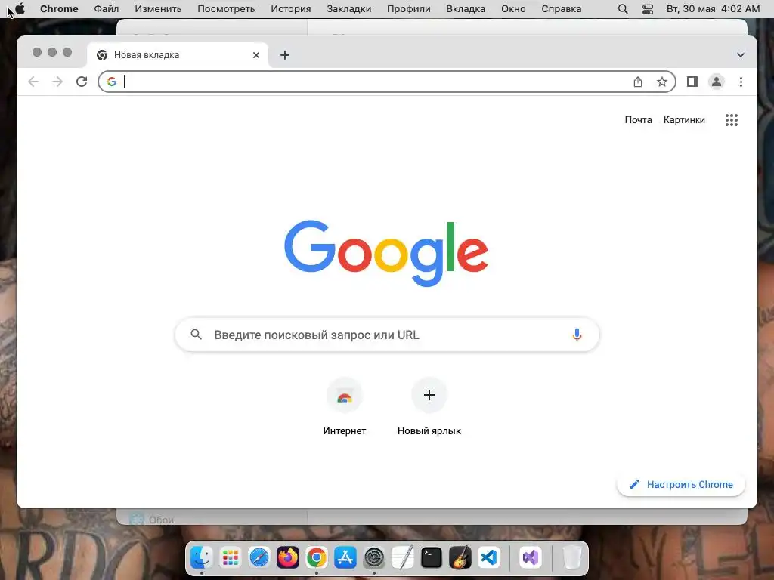
Task: Bookmark this tab with the star icon
Action: click(x=662, y=82)
